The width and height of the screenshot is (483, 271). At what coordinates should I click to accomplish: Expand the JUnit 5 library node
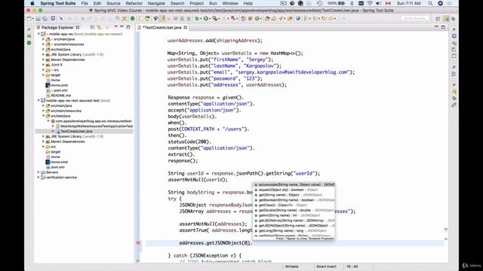[x=44, y=65]
